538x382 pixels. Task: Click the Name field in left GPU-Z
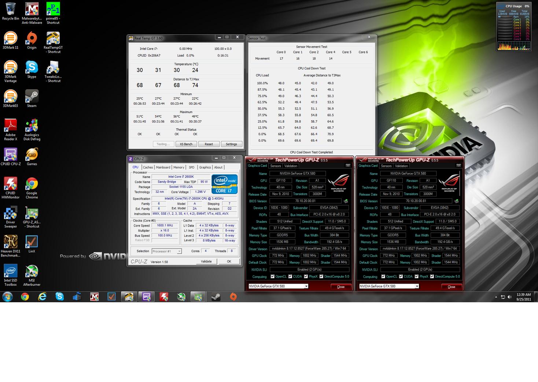pos(297,173)
